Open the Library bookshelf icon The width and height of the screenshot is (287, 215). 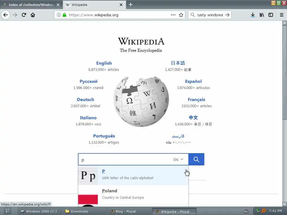click(x=262, y=15)
